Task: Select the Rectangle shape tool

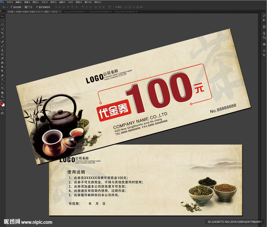Action: tap(2, 88)
